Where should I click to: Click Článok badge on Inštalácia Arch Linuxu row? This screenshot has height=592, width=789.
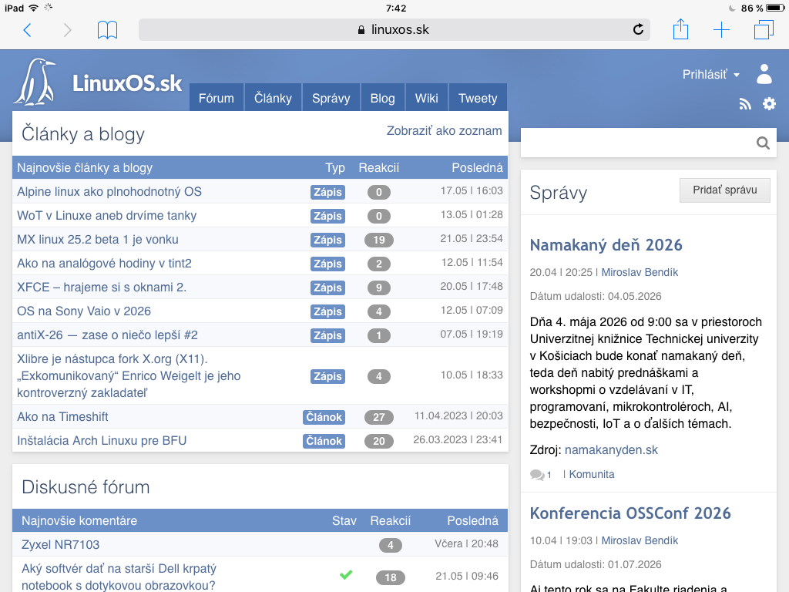pyautogui.click(x=324, y=442)
